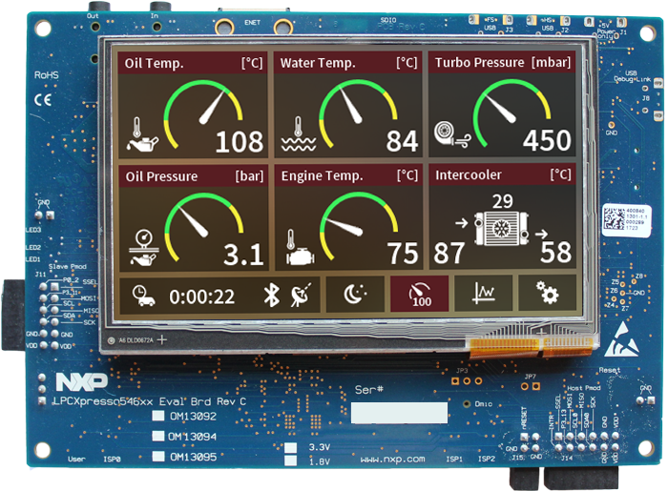
Task: Tap the Bluetooth icon
Action: pyautogui.click(x=271, y=297)
